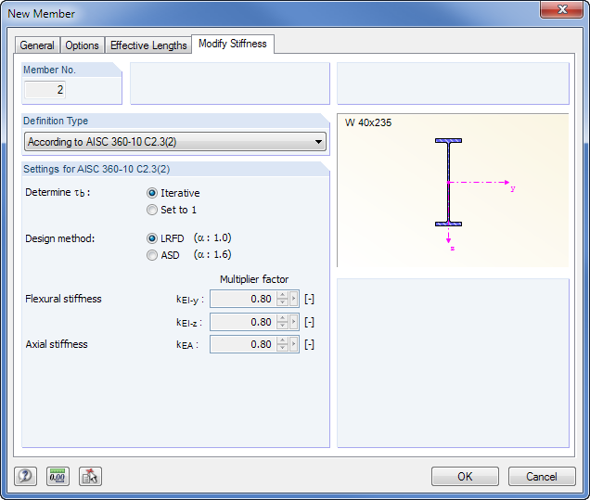Open the units and decimal places icon
The image size is (590, 500).
coord(58,476)
